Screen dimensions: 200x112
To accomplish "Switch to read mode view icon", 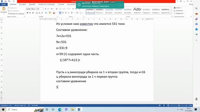I will (160, 105).
